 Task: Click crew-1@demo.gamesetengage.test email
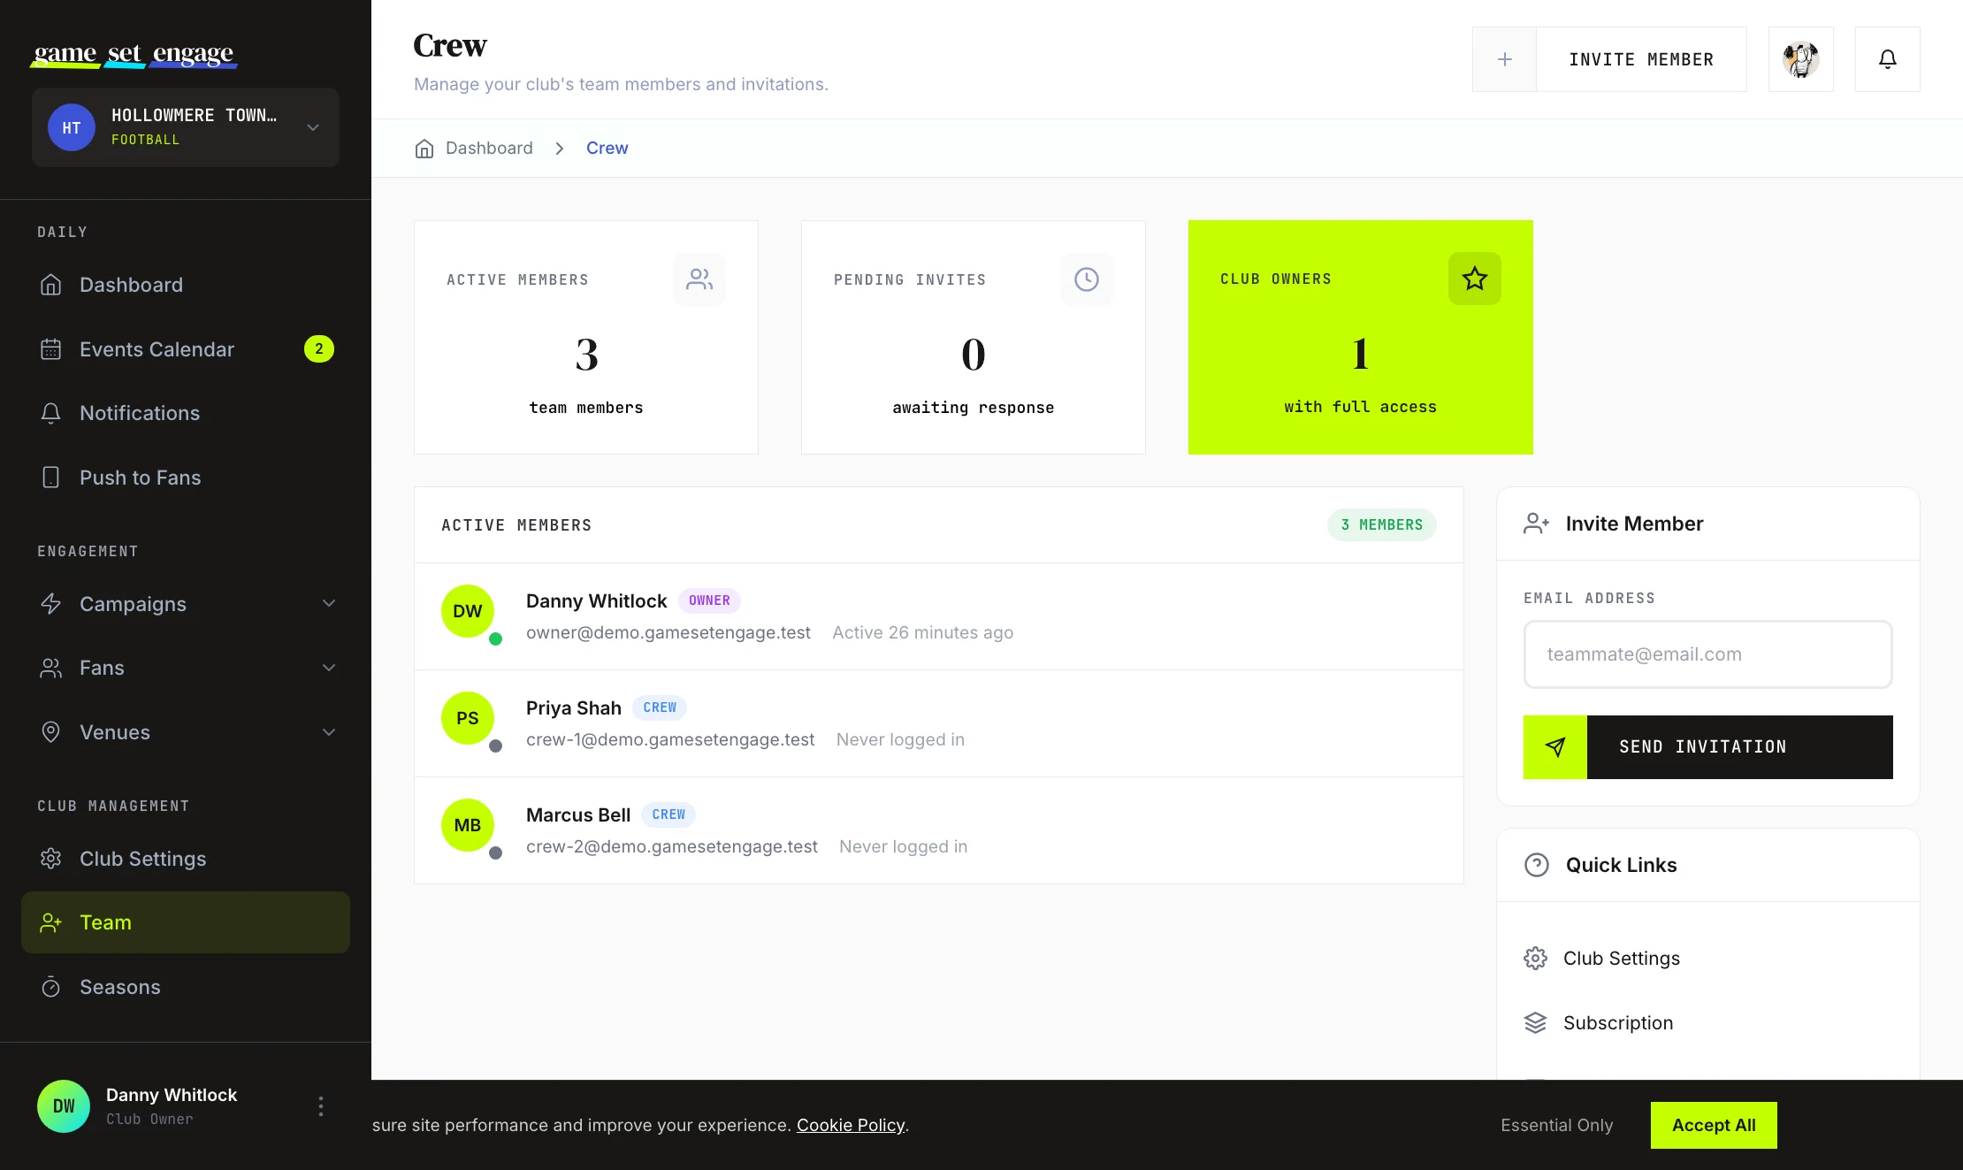click(x=669, y=740)
